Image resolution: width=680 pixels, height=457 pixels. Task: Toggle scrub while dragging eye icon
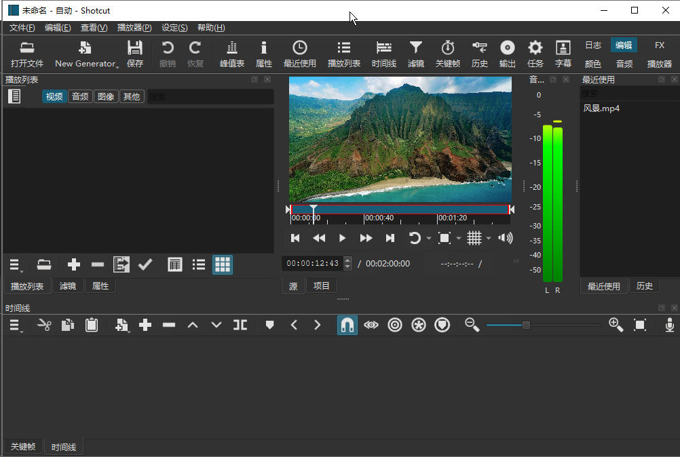pos(371,325)
